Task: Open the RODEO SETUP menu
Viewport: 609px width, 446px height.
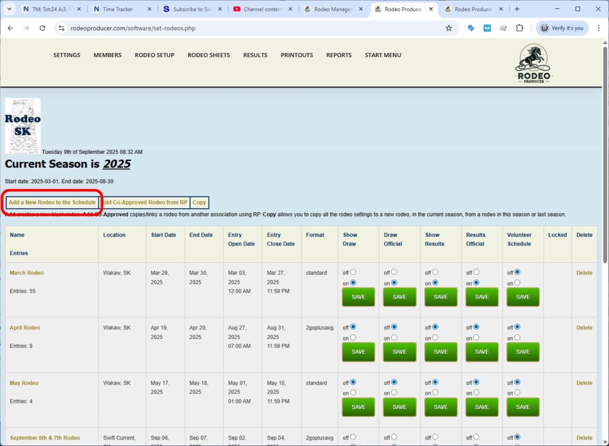Action: pos(154,55)
